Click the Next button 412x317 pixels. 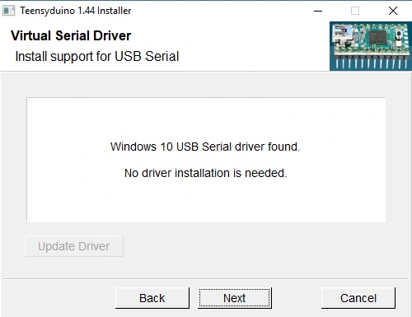pyautogui.click(x=235, y=298)
